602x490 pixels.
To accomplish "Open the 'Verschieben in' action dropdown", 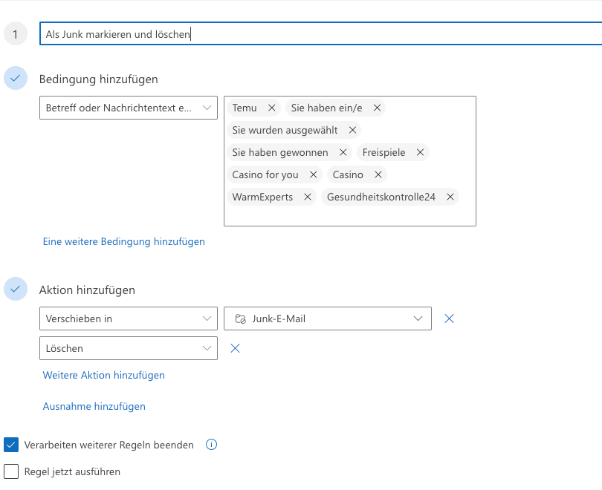I will [129, 318].
